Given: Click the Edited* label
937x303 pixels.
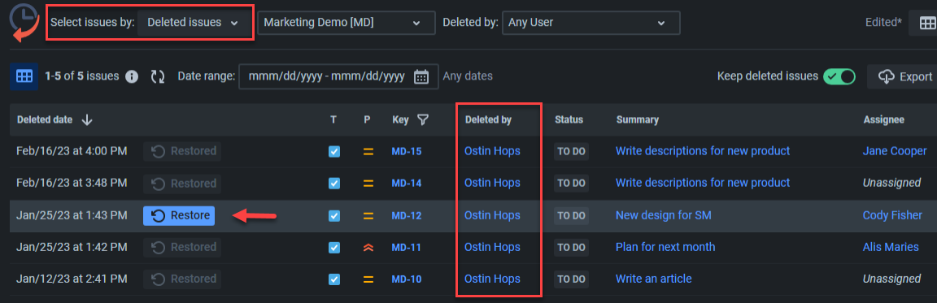Looking at the screenshot, I should pyautogui.click(x=883, y=24).
